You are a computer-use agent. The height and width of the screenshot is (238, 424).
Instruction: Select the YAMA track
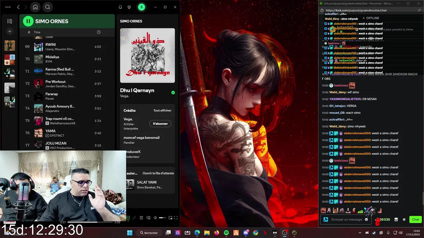click(67, 133)
